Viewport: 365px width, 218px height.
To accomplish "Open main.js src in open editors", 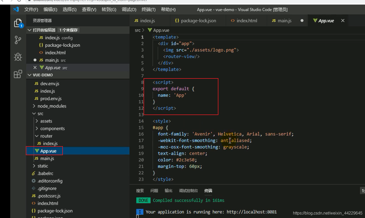I will (x=78, y=60).
